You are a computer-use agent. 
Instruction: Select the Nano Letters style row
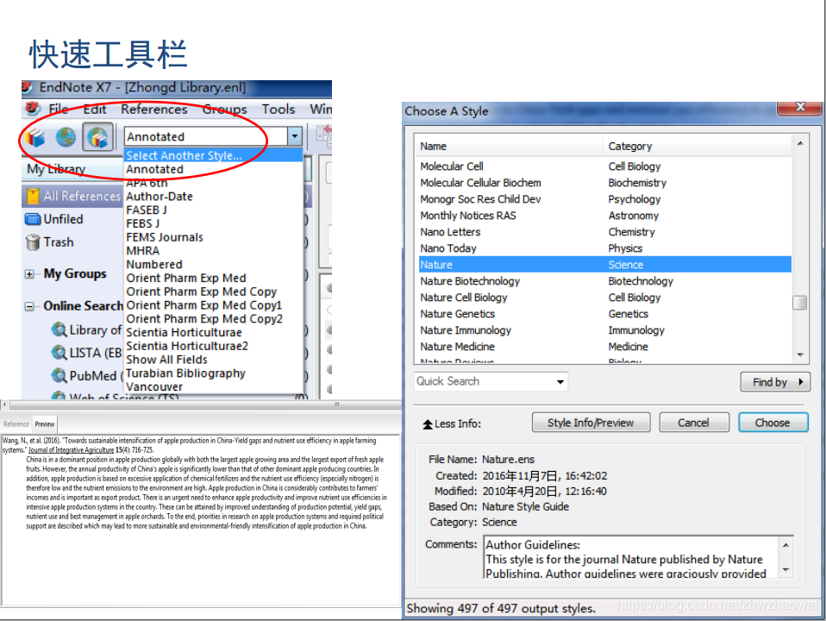coord(604,232)
